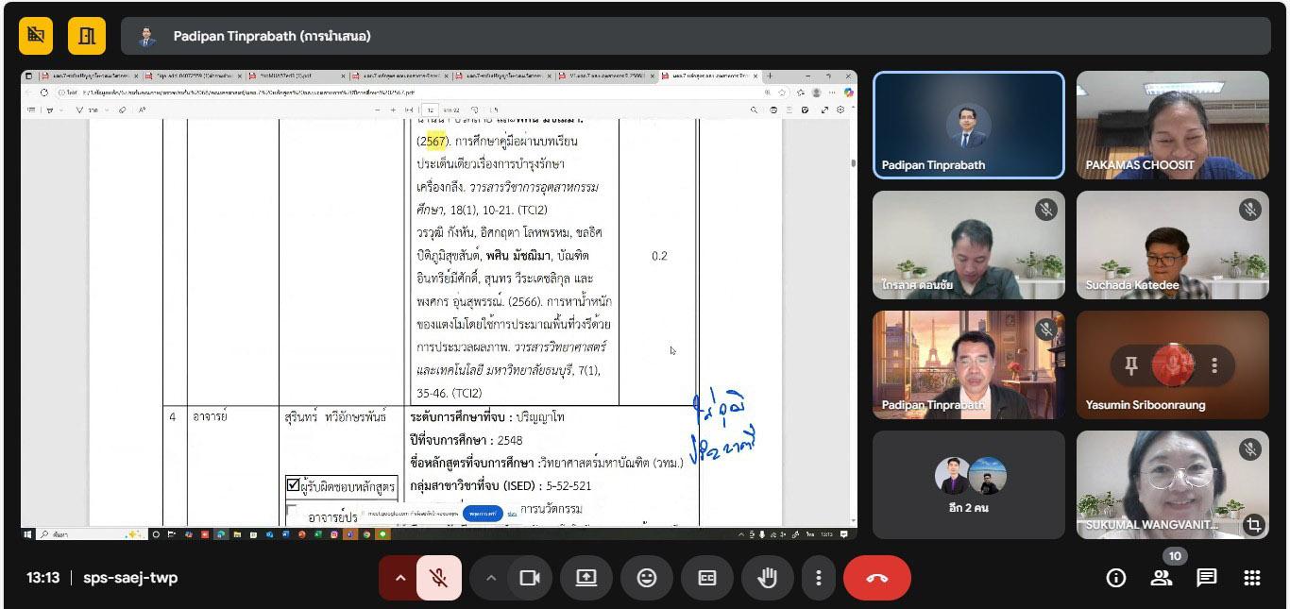Open video settings arrow beside camera
The image size is (1290, 609).
490,578
